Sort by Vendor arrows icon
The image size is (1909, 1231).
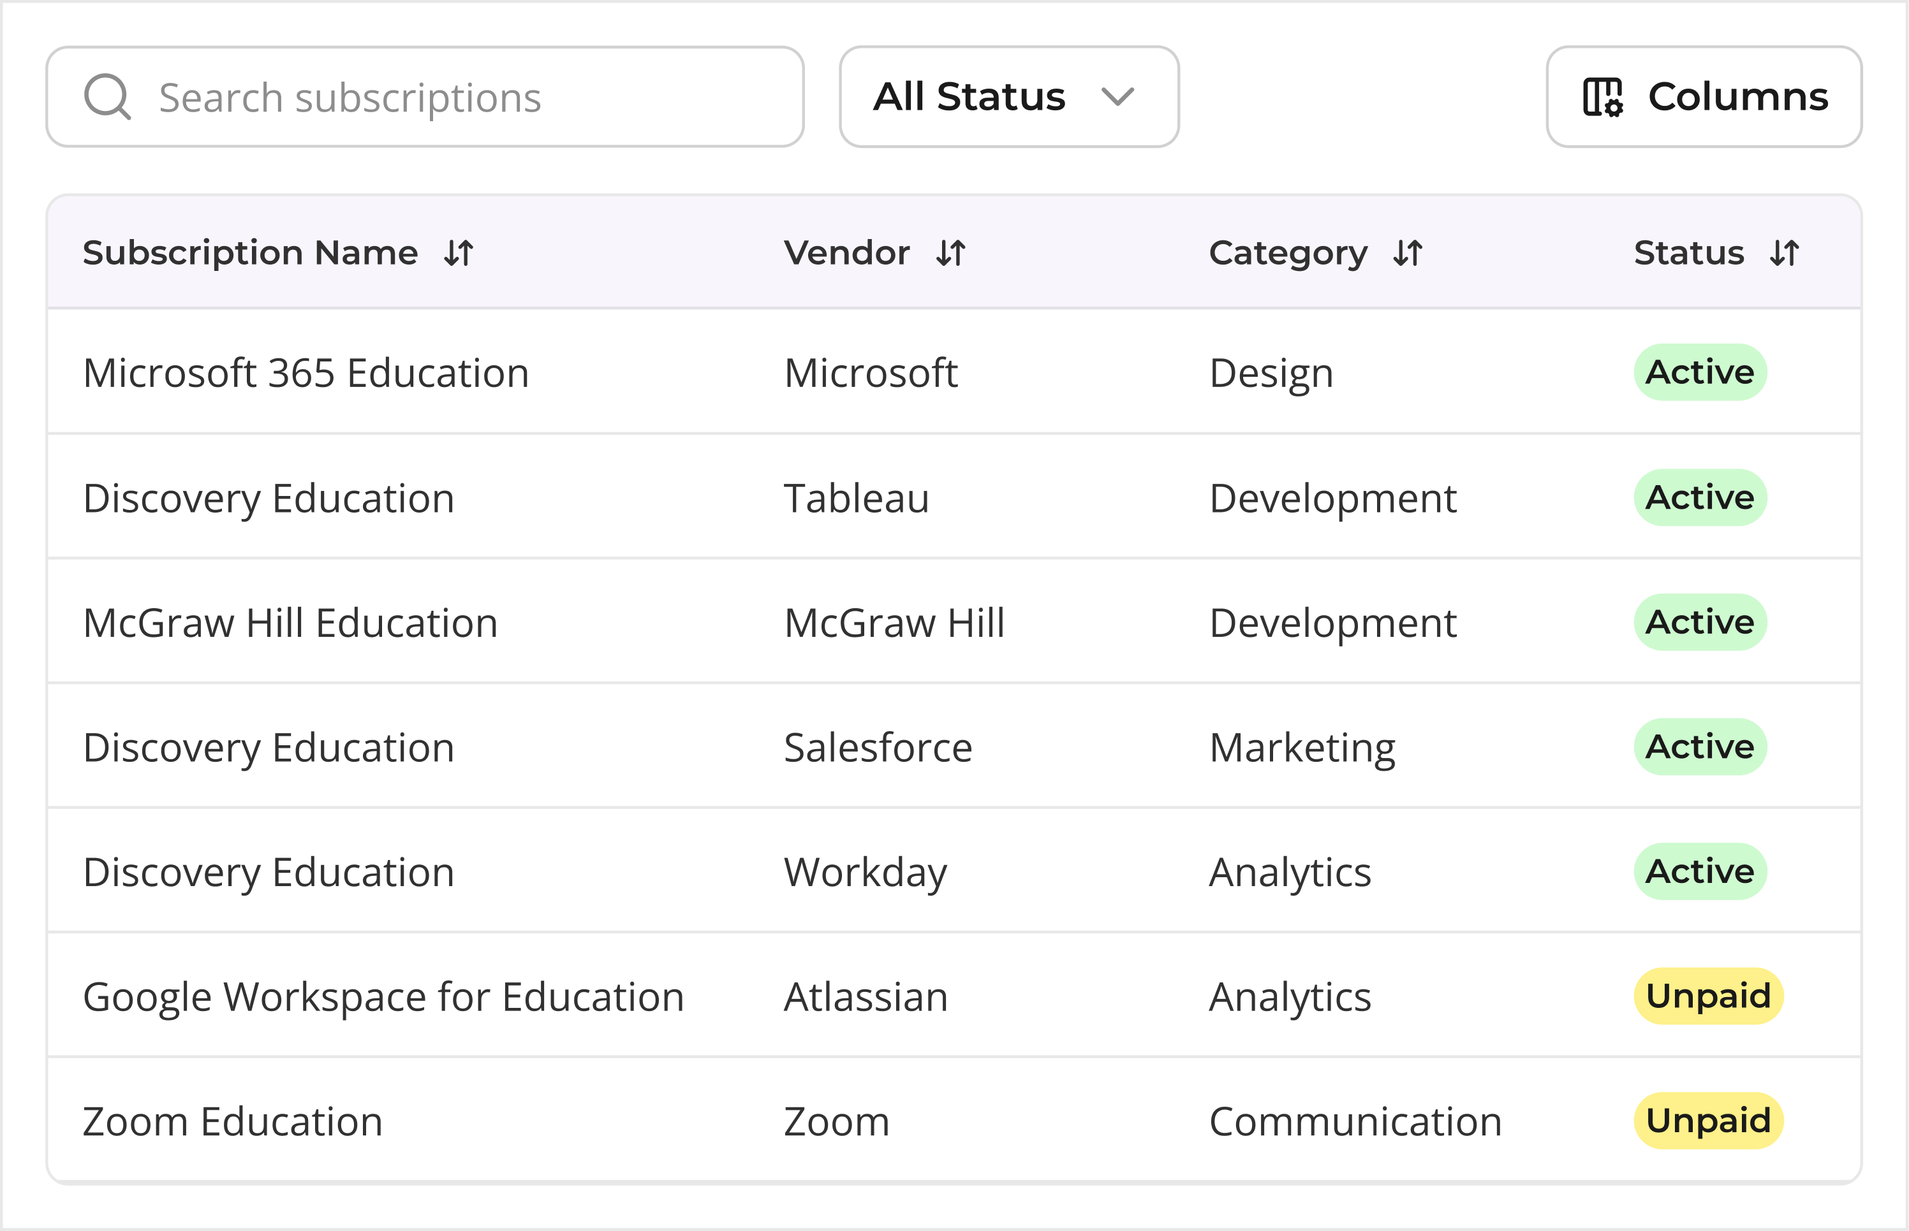click(x=951, y=253)
